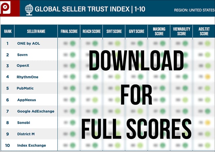
Task: Select the PubMatic seller name
Action: click(x=25, y=88)
